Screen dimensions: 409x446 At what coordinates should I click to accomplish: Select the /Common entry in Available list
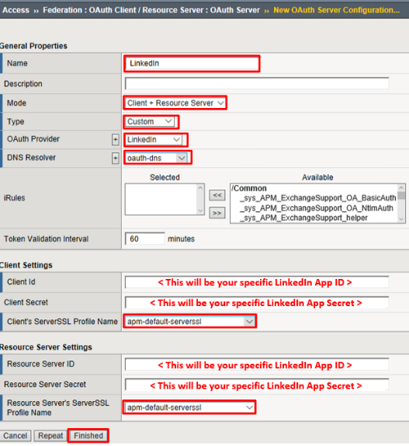[x=249, y=188]
